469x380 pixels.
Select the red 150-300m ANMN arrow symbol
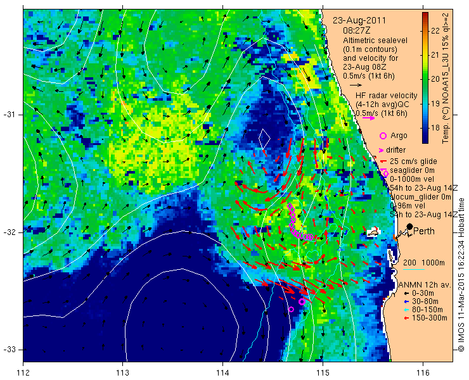coord(406,318)
